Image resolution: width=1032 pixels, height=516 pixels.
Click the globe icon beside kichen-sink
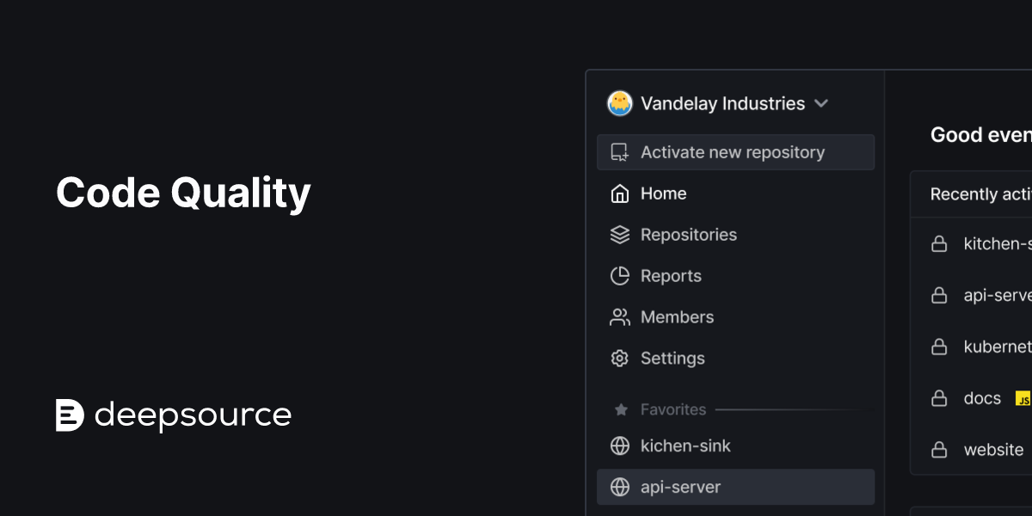coord(618,445)
